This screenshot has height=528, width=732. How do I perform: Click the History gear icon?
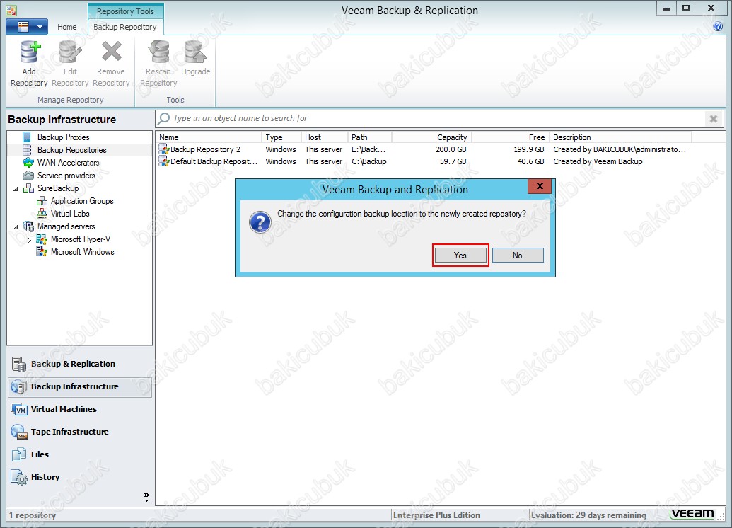(x=20, y=478)
